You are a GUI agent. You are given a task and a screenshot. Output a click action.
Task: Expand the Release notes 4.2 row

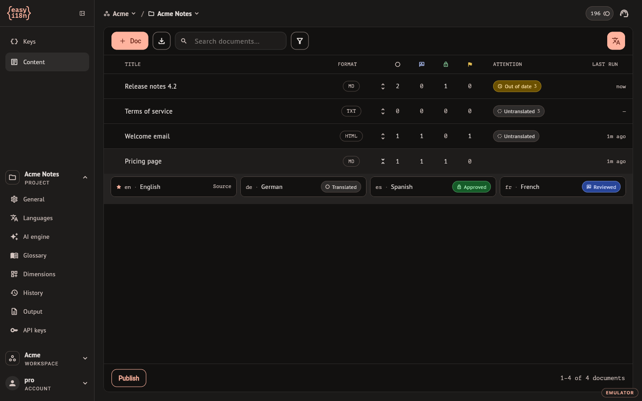[383, 86]
